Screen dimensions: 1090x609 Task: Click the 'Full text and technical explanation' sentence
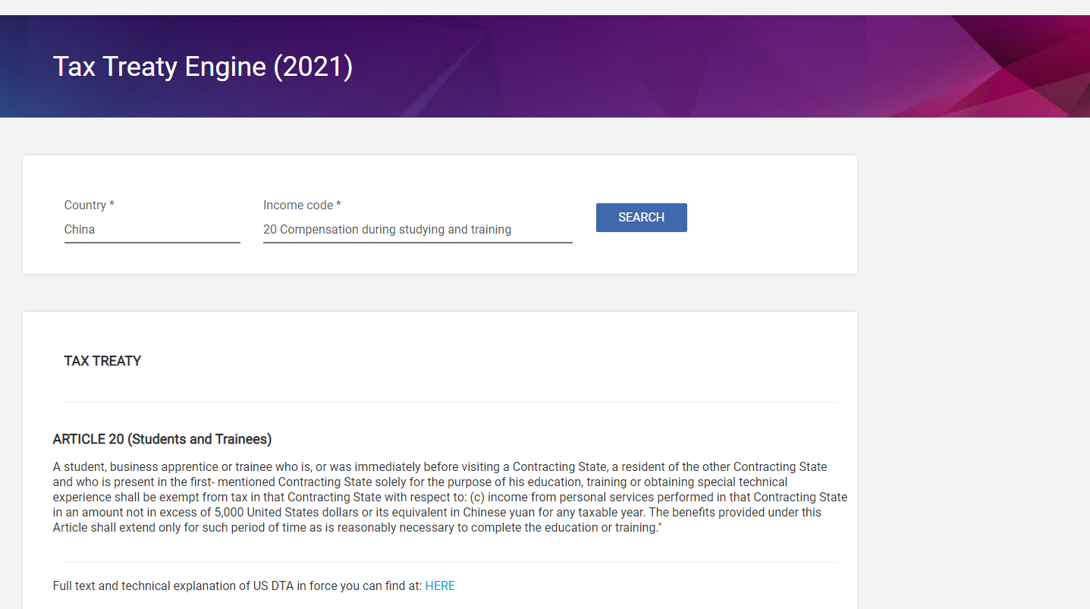(x=237, y=585)
